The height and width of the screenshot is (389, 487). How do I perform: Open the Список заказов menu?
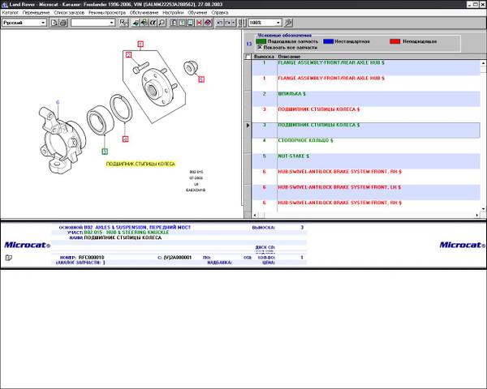(x=69, y=13)
